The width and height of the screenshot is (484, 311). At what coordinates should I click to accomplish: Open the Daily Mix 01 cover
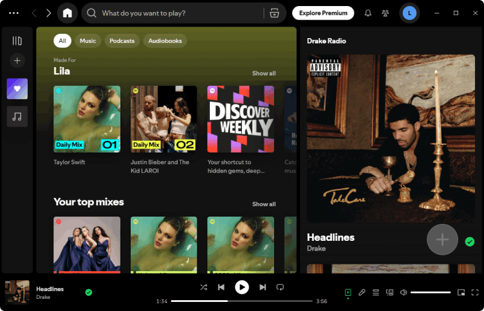pos(87,119)
